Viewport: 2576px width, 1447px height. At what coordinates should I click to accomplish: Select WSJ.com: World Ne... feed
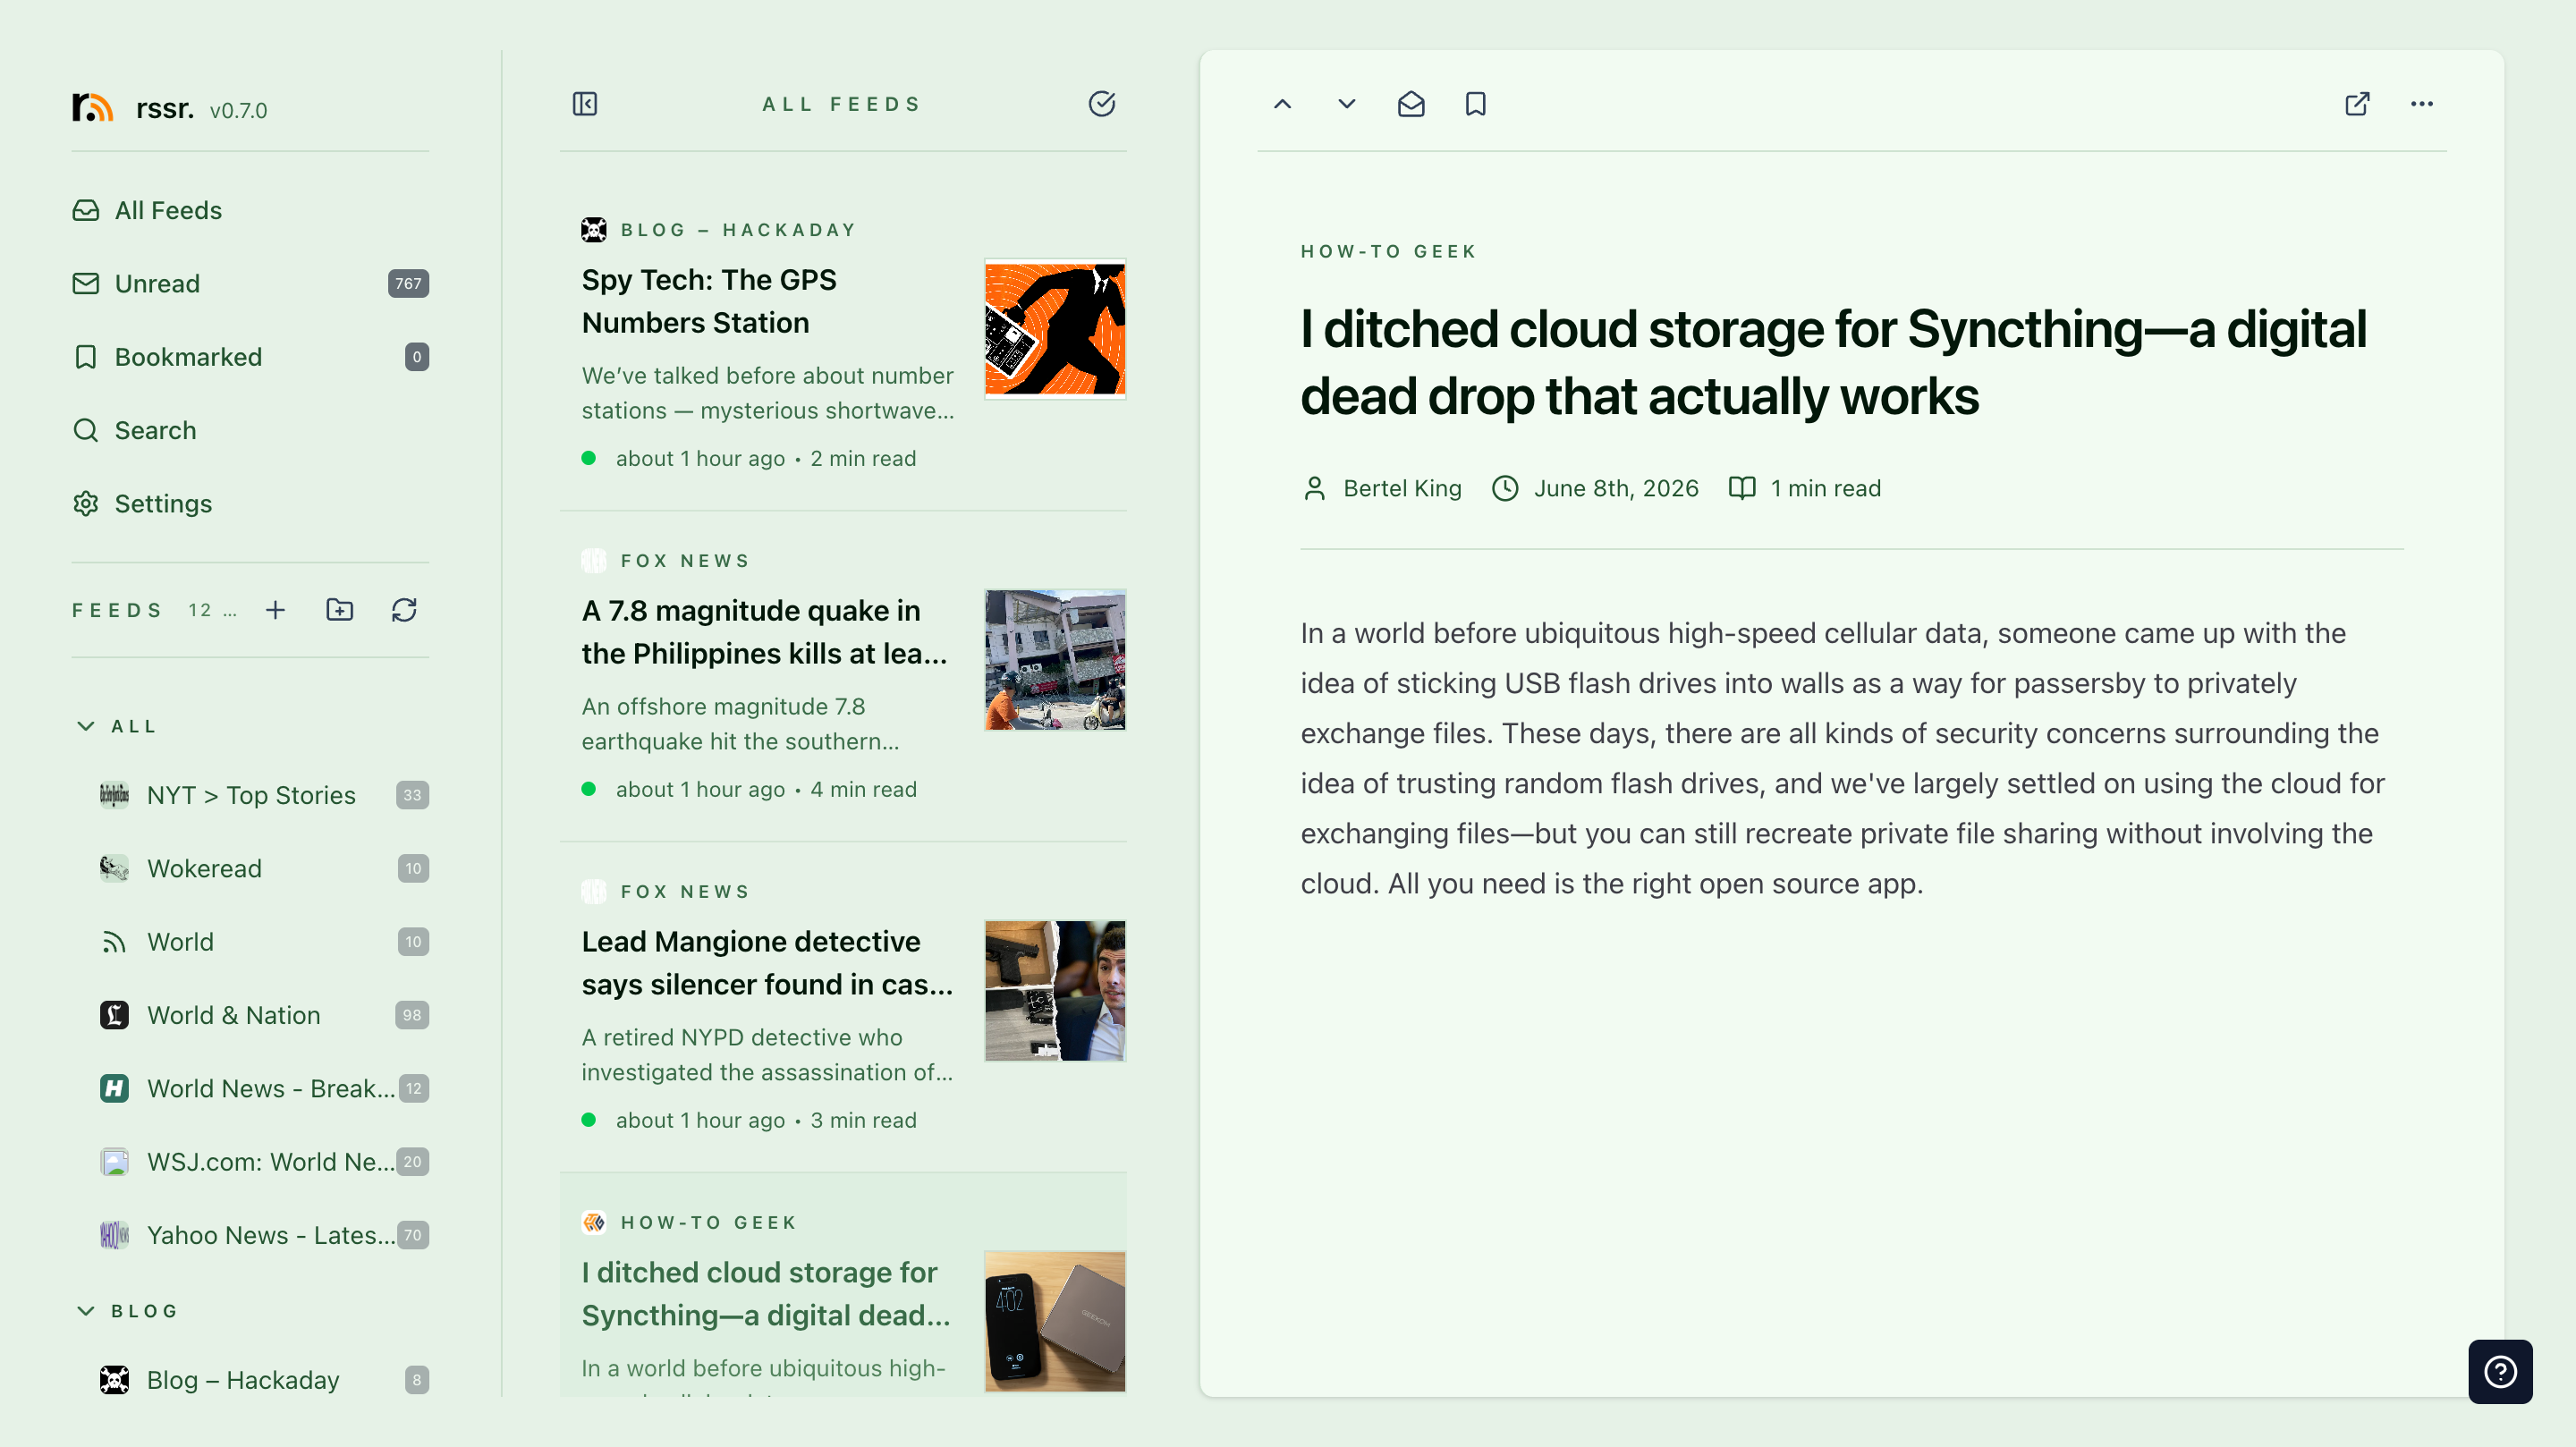(x=264, y=1161)
